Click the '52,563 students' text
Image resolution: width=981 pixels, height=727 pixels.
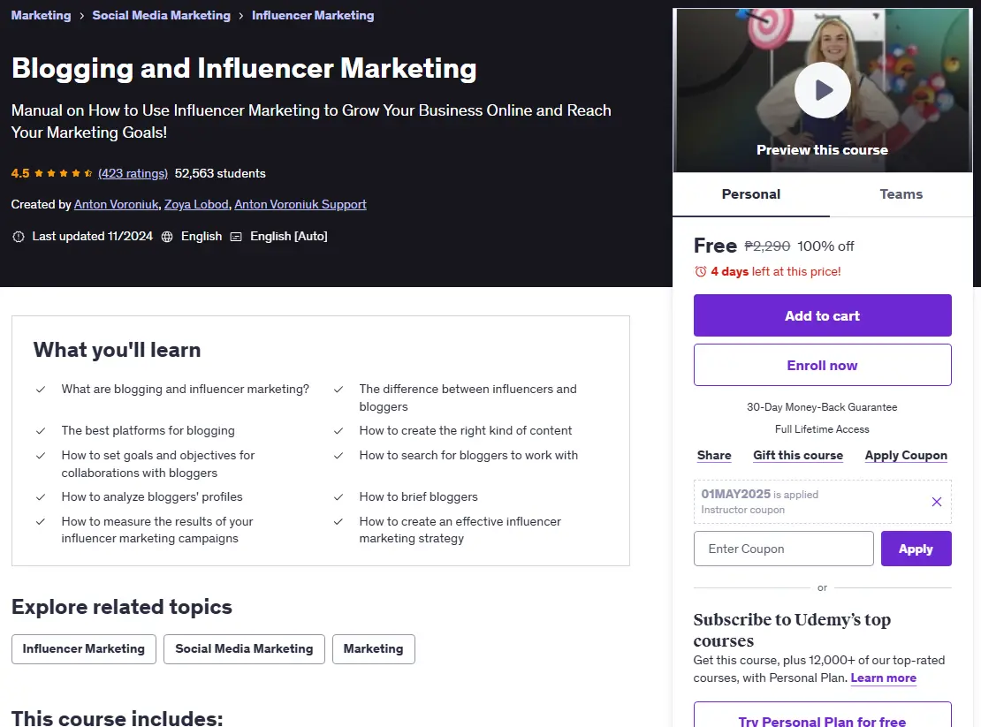[220, 173]
